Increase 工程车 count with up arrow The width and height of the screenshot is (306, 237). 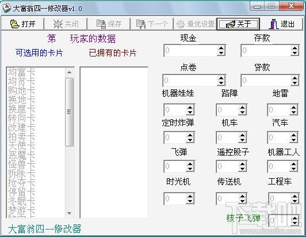(x=294, y=196)
